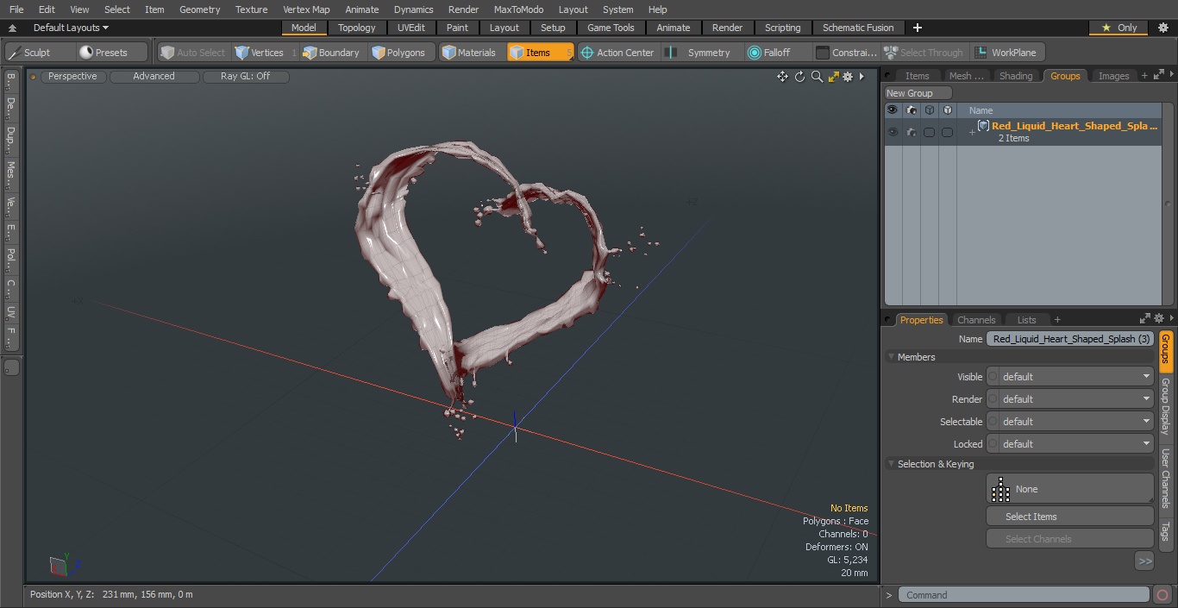
Task: Switch to the Shading panel tab
Action: click(x=1015, y=76)
